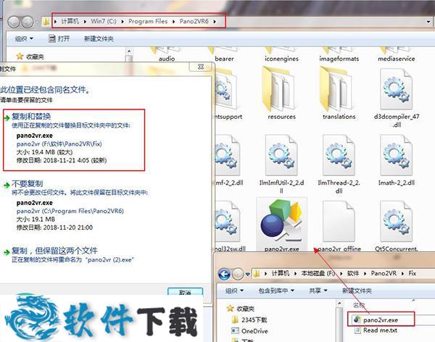Screen dimensions: 435x342
Task: Click the forward arrow in the Fix folder window
Action: [x=238, y=274]
